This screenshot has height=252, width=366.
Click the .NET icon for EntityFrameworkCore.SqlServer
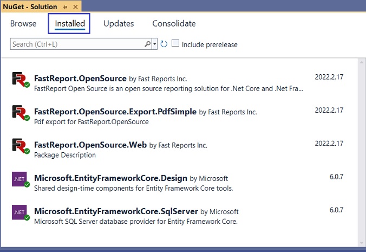21,212
